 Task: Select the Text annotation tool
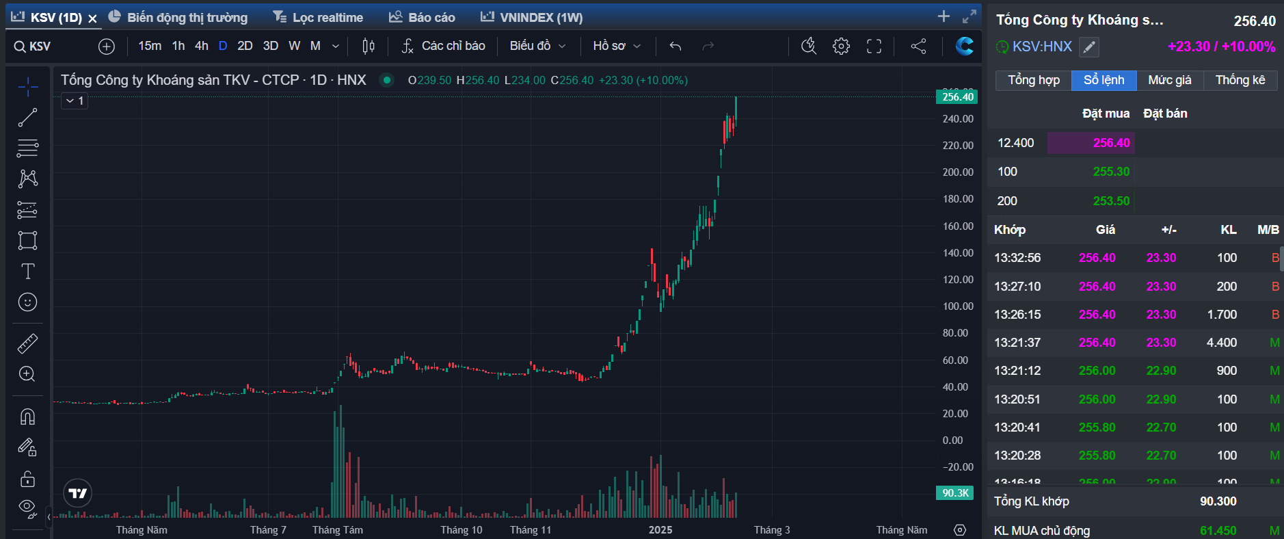pyautogui.click(x=27, y=272)
